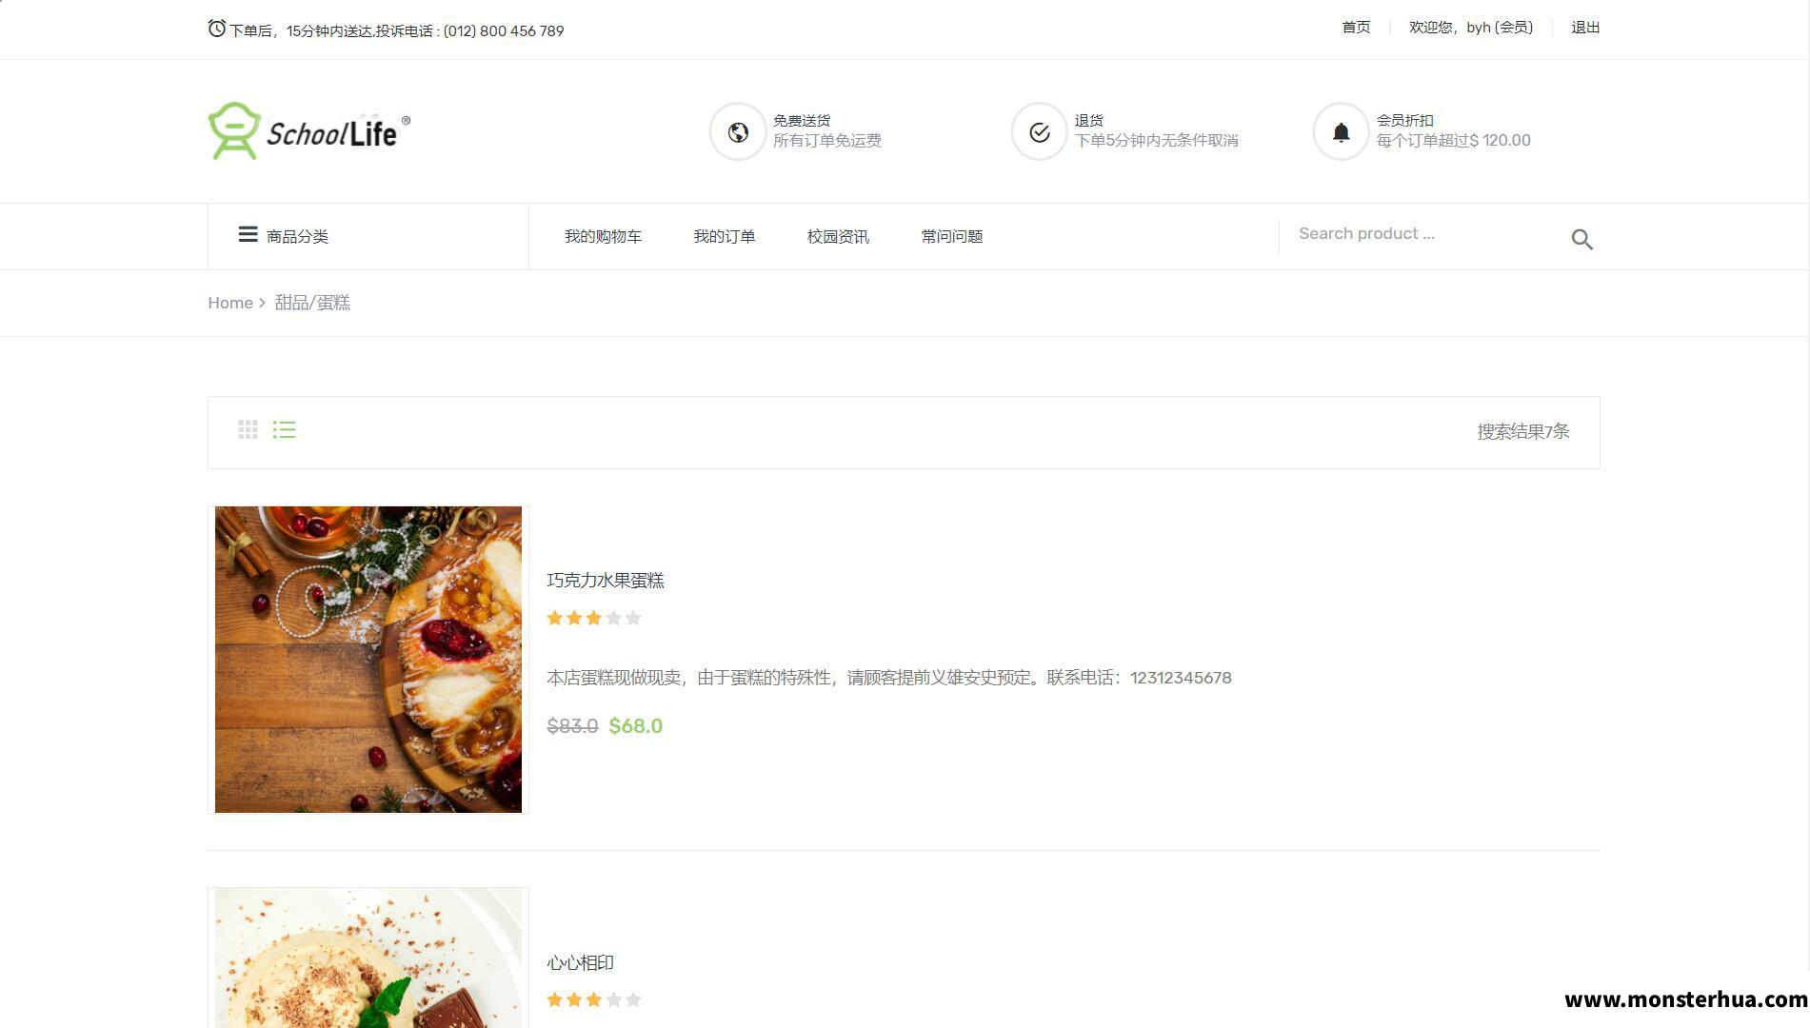Go to 校园资讯 page

click(838, 236)
